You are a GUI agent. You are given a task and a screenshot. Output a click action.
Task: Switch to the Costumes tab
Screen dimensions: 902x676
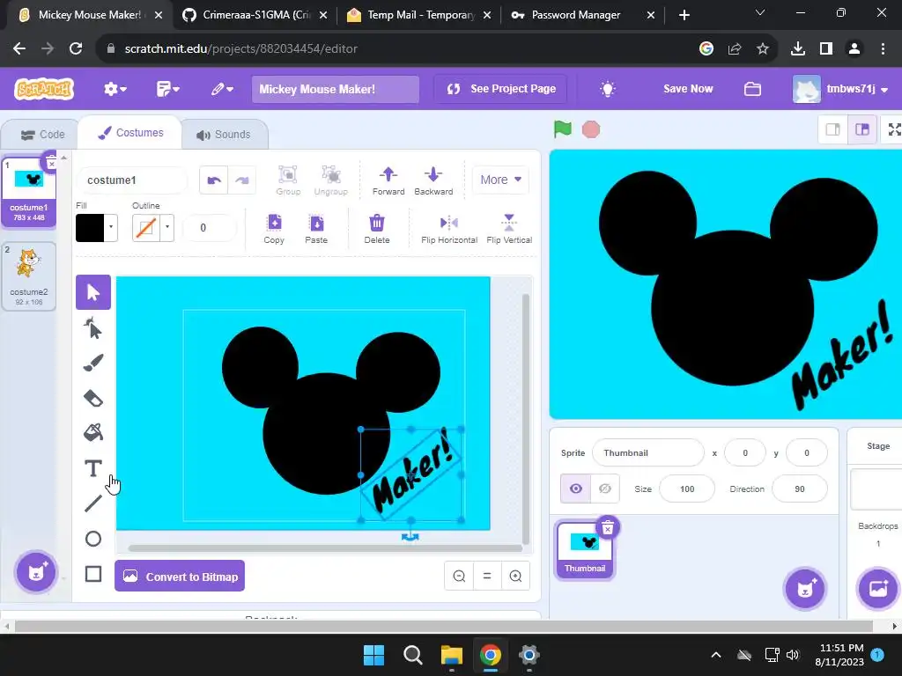point(130,133)
